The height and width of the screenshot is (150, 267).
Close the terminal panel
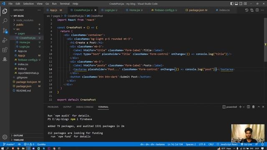(x=263, y=107)
